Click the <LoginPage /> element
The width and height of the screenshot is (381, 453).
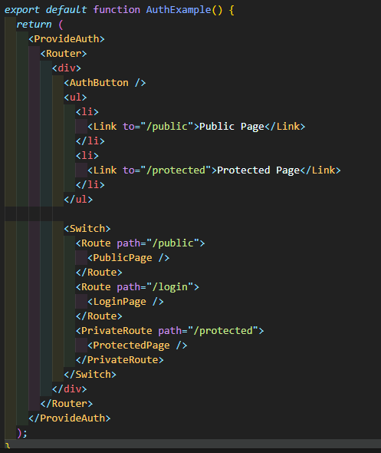126,302
